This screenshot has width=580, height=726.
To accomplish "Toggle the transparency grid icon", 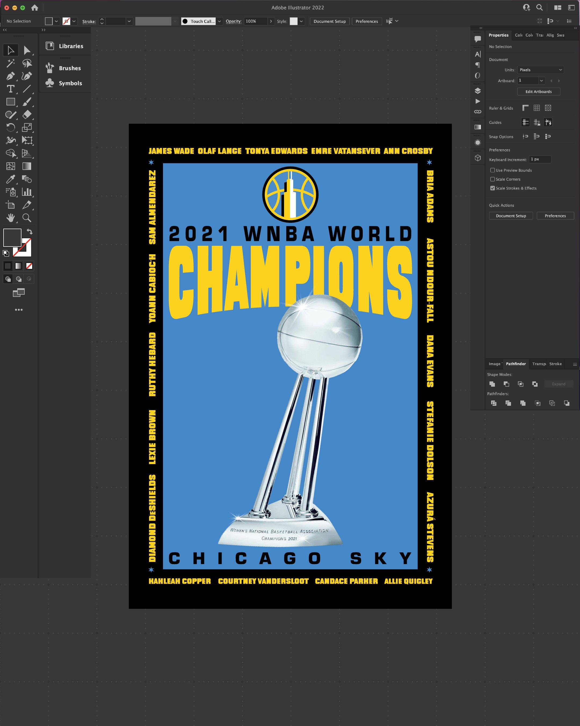I will [548, 108].
